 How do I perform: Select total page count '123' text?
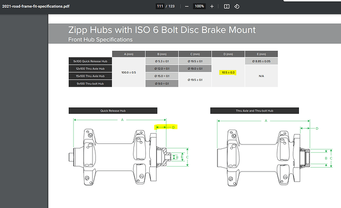coord(171,6)
